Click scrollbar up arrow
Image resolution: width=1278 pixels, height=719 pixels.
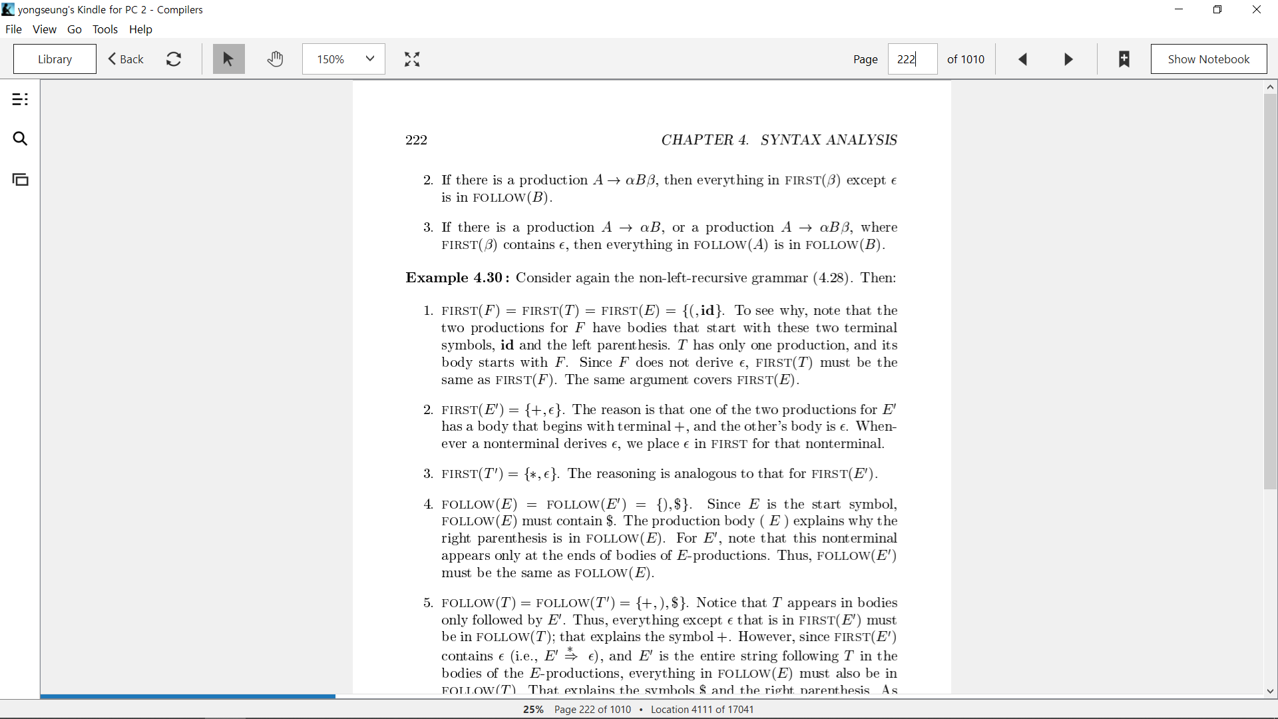pos(1271,87)
